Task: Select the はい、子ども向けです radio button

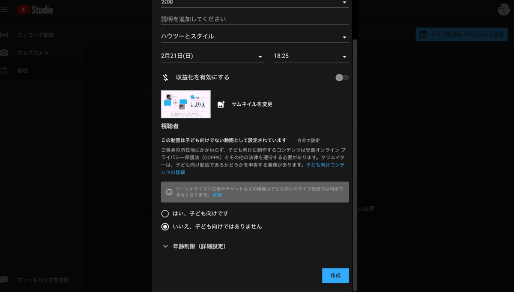Action: pos(164,213)
